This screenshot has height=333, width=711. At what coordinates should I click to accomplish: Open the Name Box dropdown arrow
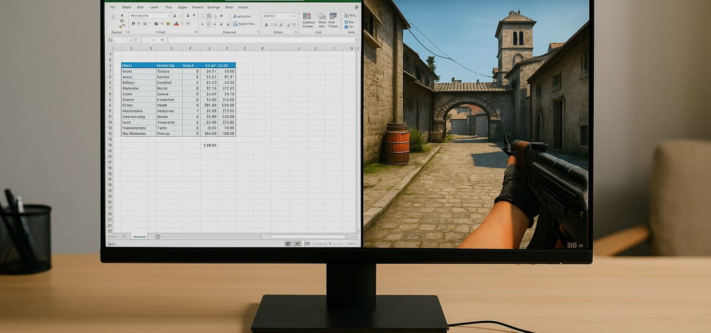point(131,40)
